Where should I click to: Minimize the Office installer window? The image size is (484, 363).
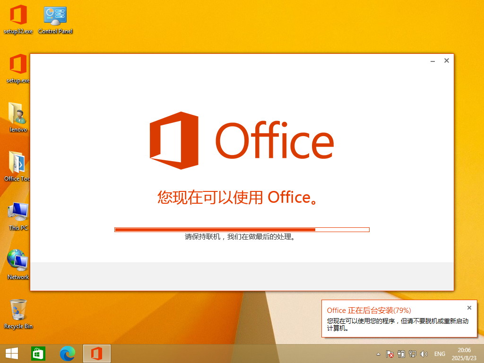pyautogui.click(x=433, y=61)
